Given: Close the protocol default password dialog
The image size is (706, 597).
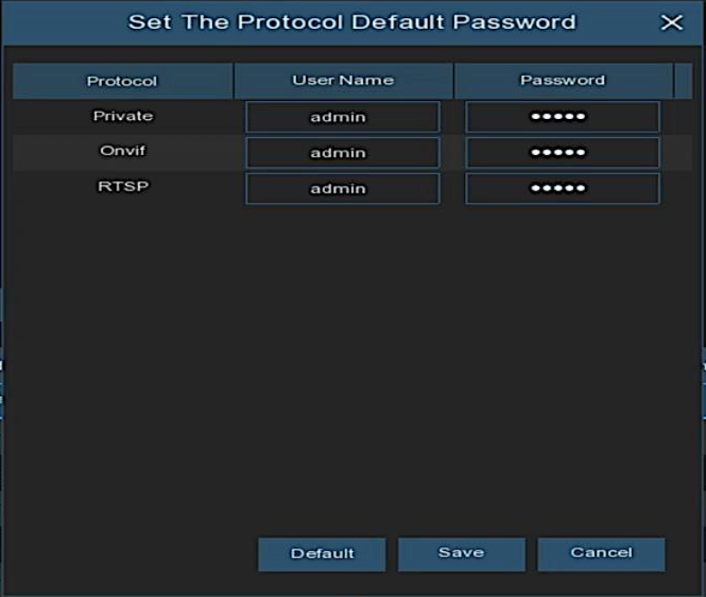Looking at the screenshot, I should [x=672, y=23].
